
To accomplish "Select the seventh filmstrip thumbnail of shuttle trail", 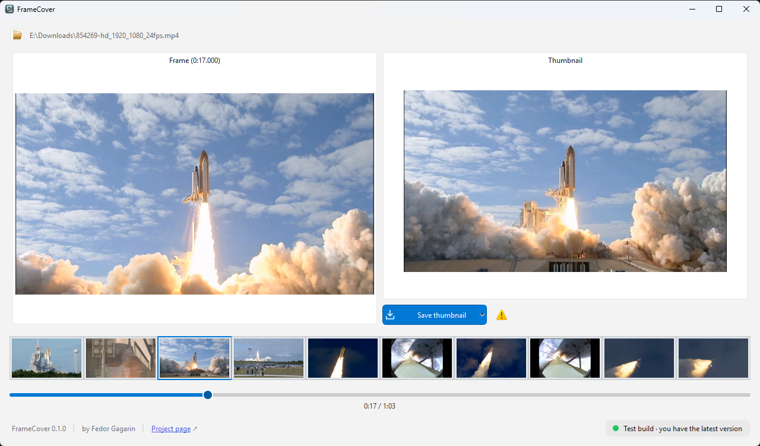I will point(491,358).
